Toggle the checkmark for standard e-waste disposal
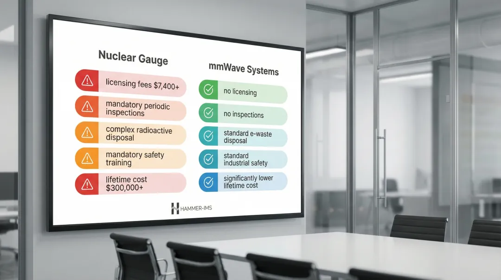This screenshot has width=501, height=280. click(x=208, y=136)
